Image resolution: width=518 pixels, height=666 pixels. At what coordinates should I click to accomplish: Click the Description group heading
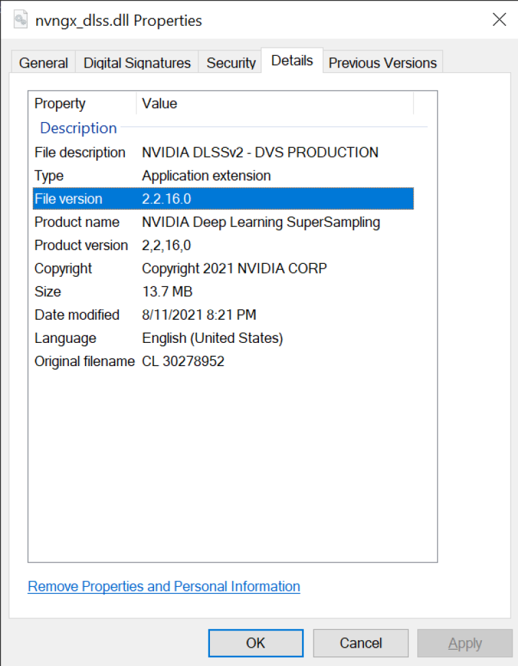(x=78, y=128)
